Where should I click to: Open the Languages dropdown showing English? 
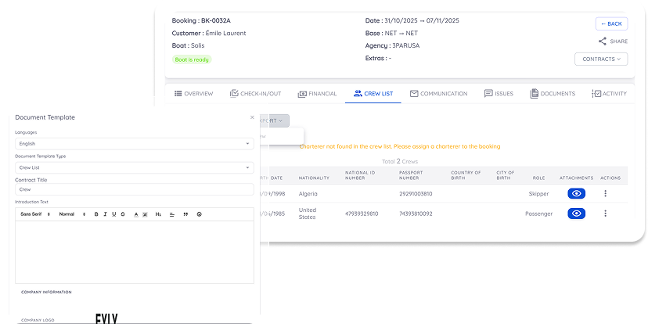pyautogui.click(x=135, y=144)
